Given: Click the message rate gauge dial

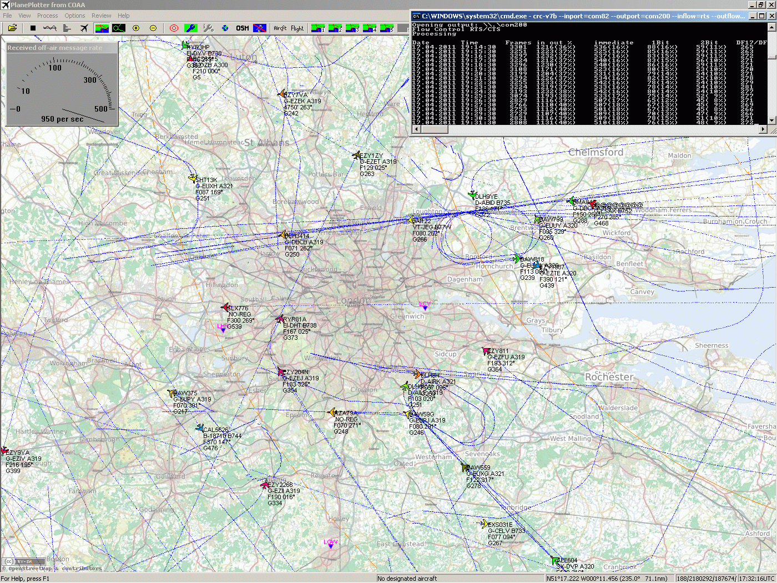Looking at the screenshot, I should (x=62, y=89).
